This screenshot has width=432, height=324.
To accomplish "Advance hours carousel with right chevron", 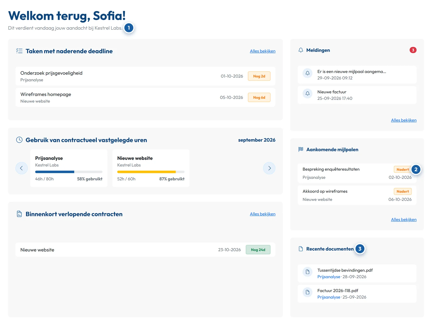I will tap(269, 168).
